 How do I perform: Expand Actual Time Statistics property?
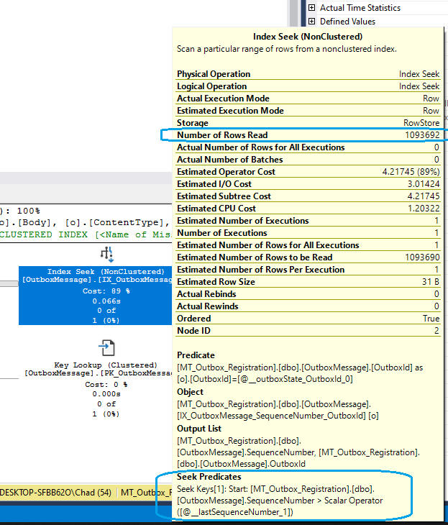pyautogui.click(x=311, y=8)
